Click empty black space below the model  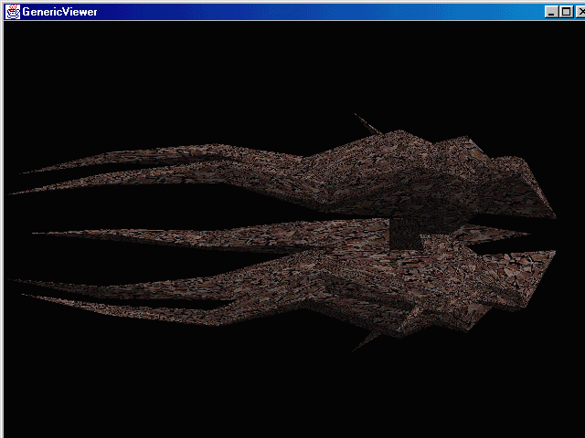[x=274, y=392]
